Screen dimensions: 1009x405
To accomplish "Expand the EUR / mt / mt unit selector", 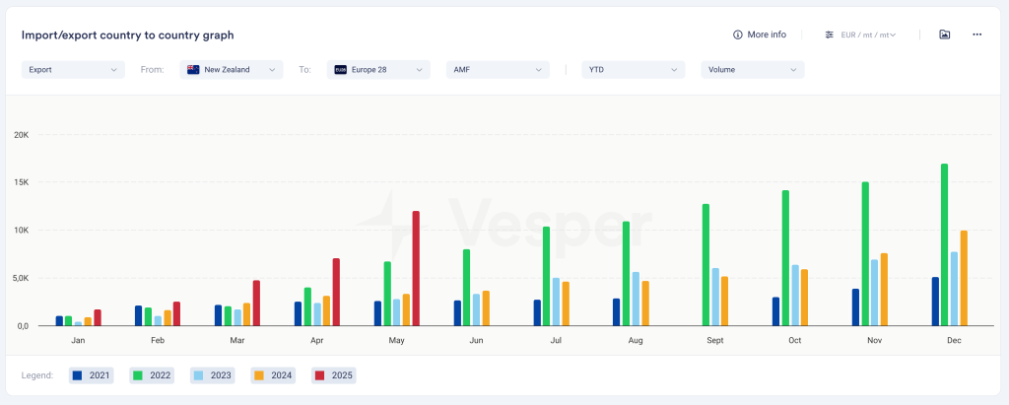I will pos(869,34).
